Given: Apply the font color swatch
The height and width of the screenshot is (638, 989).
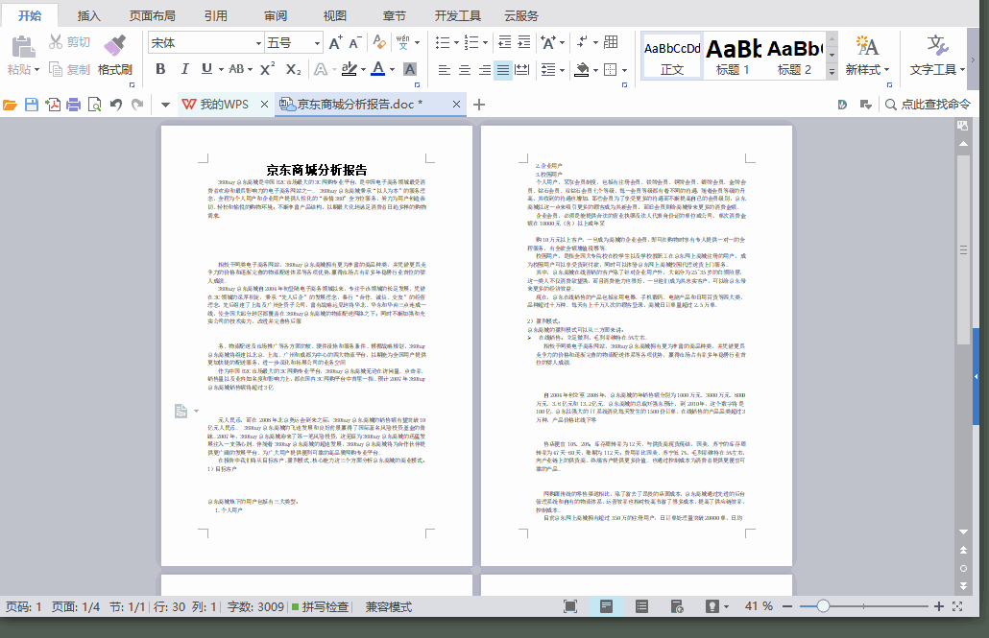Looking at the screenshot, I should click(x=377, y=69).
